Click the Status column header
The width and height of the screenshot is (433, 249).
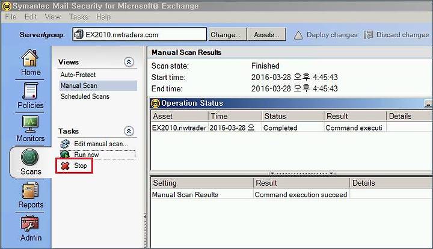click(293, 116)
